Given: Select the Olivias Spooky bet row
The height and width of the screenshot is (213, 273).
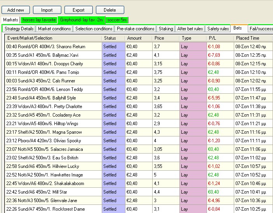Looking at the screenshot, I should (139, 140).
